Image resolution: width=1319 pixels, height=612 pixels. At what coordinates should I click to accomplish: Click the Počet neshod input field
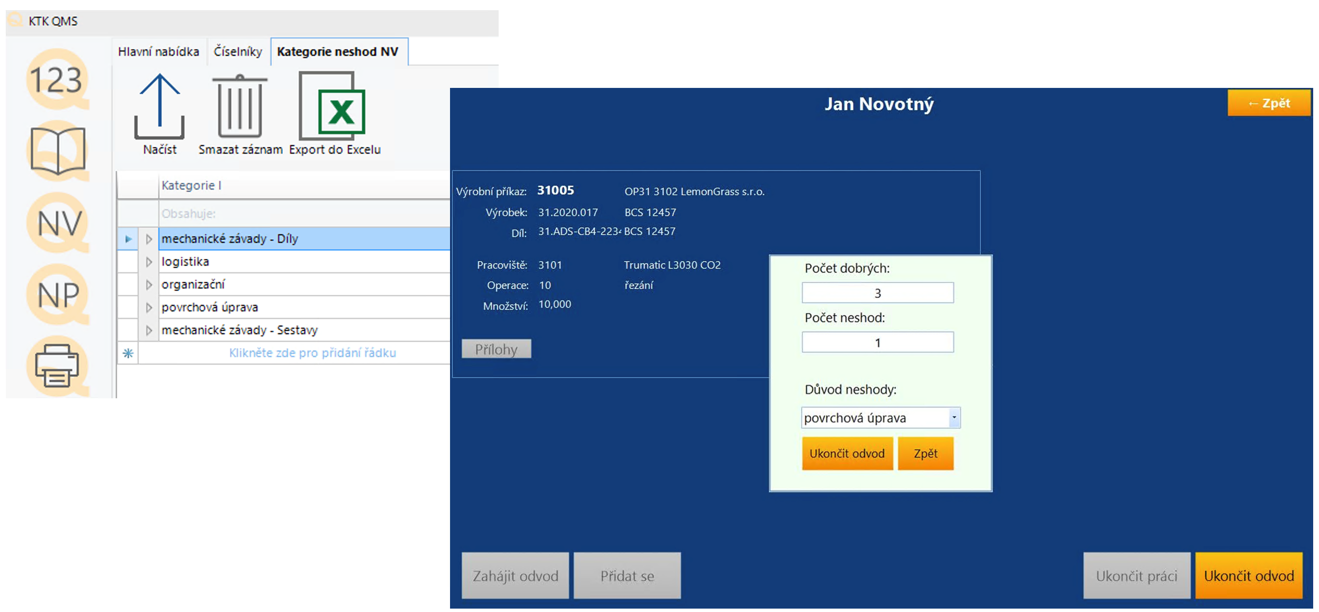tap(877, 342)
